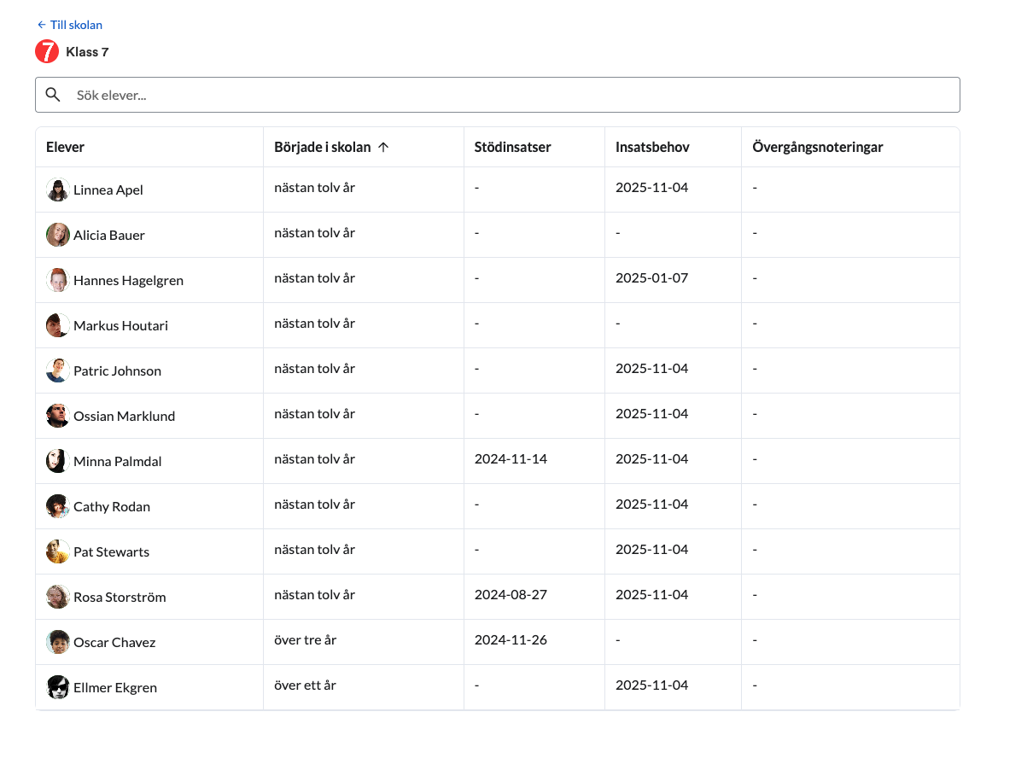Sort by Stödinsatser column header
This screenshot has height=770, width=1033.
512,147
